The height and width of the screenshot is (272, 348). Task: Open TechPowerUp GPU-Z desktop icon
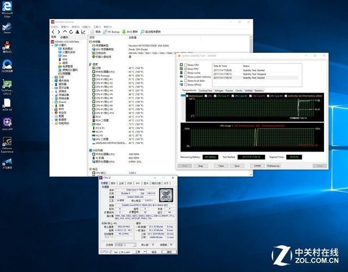[8, 86]
